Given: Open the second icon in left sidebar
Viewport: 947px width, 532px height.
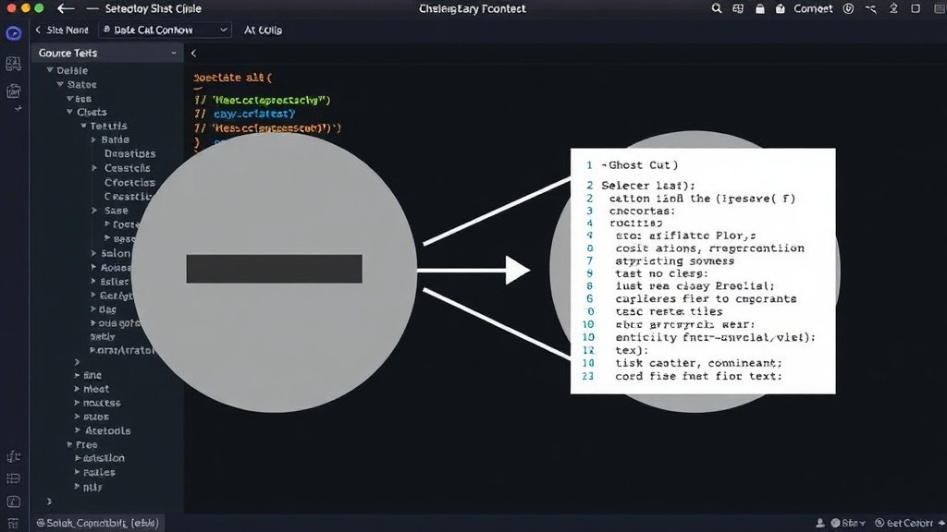Looking at the screenshot, I should (x=13, y=64).
